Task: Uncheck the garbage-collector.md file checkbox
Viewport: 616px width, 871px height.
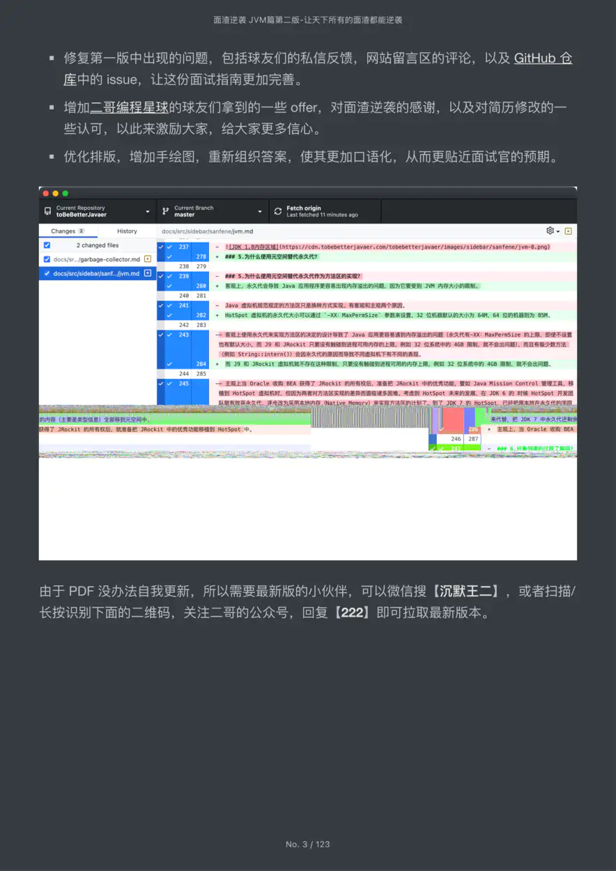Action: pos(46,260)
